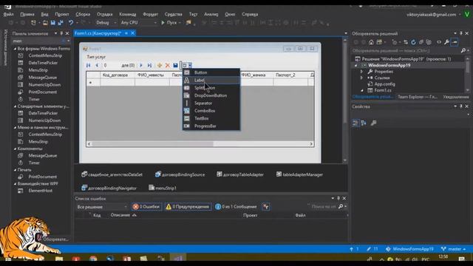
Task: Choose Button from the add-item dropdown list
Action: (211, 72)
